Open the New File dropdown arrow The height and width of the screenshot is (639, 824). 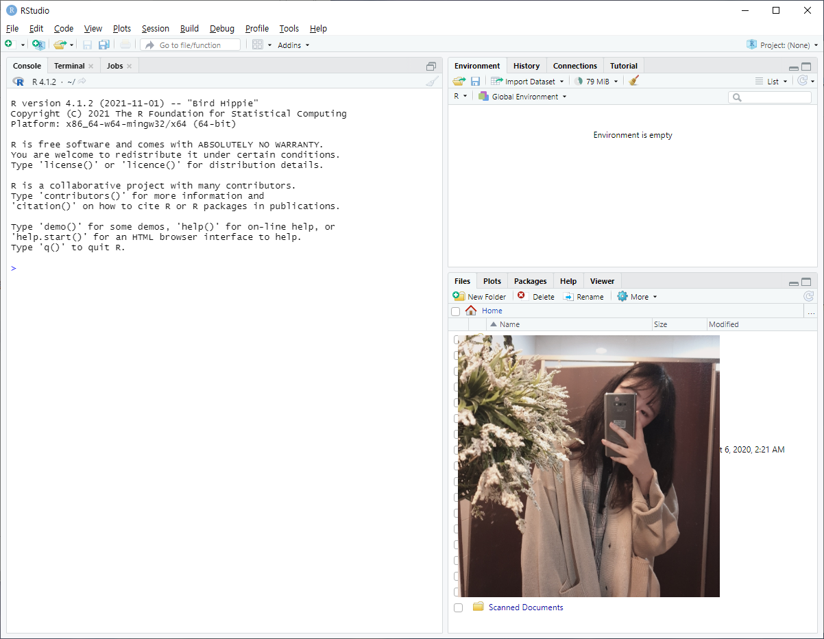coord(22,45)
